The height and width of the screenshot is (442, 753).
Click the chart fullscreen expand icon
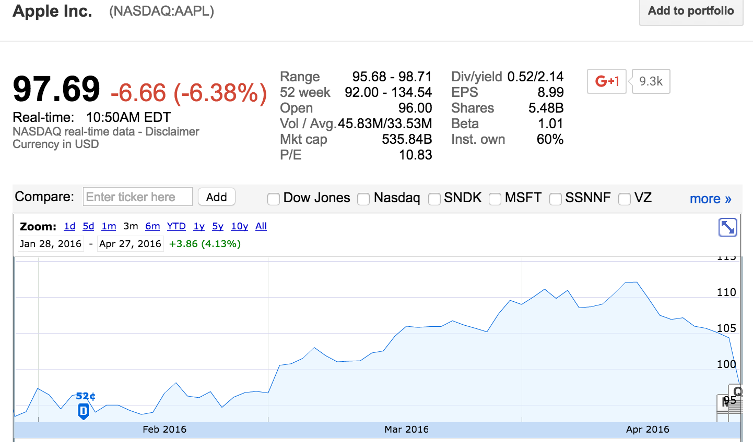(727, 227)
